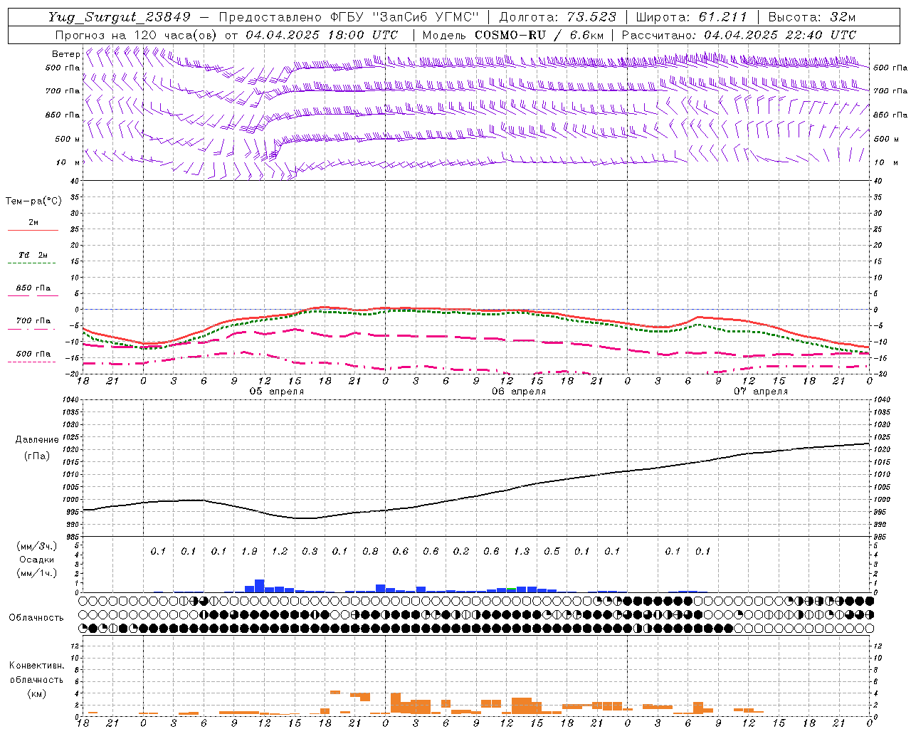The image size is (911, 729).
Task: Click the 1.2 precipitation value
Action: click(280, 552)
